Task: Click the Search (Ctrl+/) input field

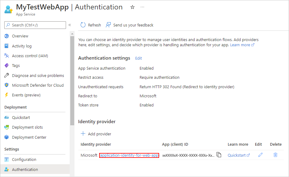Action: click(x=35, y=25)
